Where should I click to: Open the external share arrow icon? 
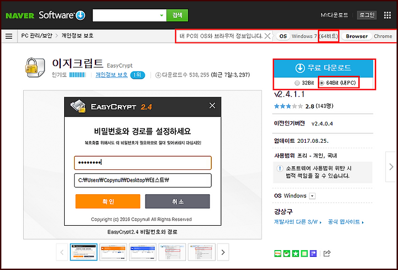coord(327,253)
